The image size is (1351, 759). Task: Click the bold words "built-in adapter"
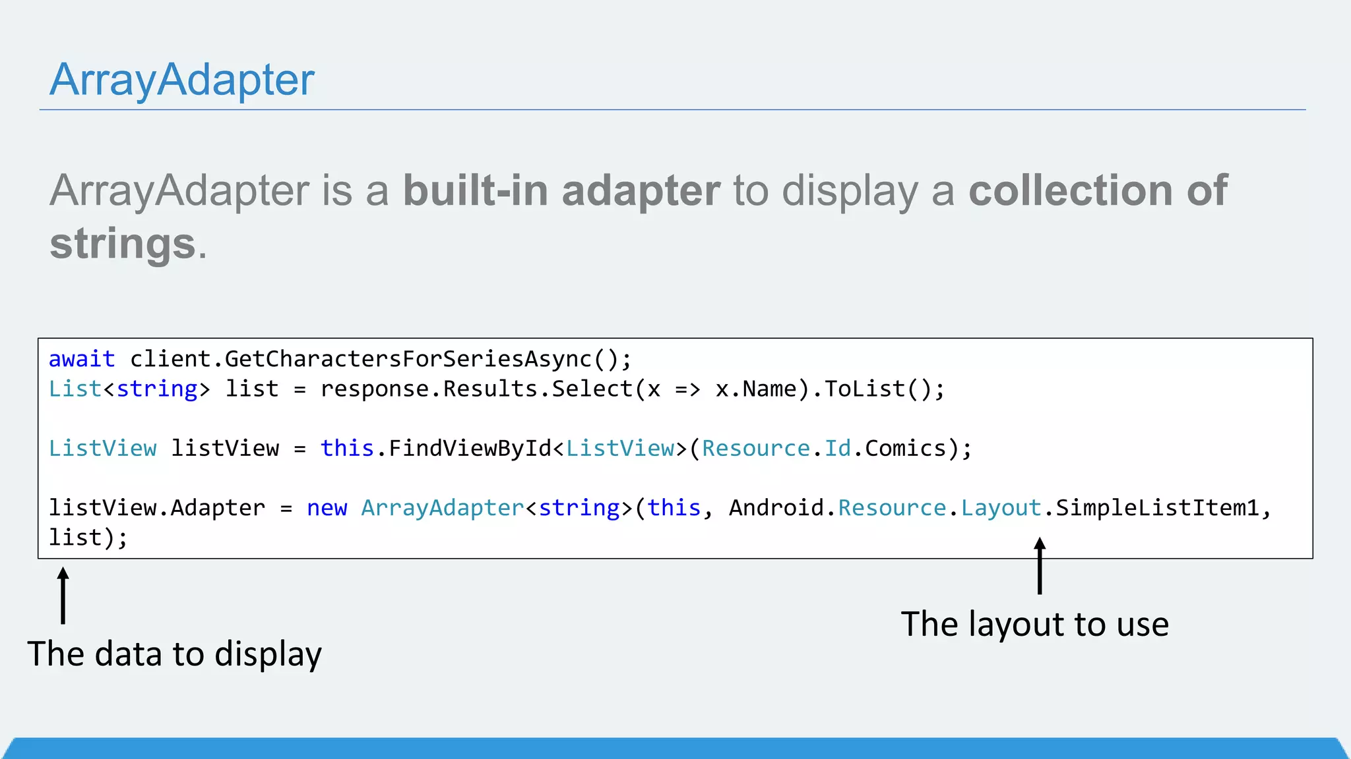tap(562, 190)
